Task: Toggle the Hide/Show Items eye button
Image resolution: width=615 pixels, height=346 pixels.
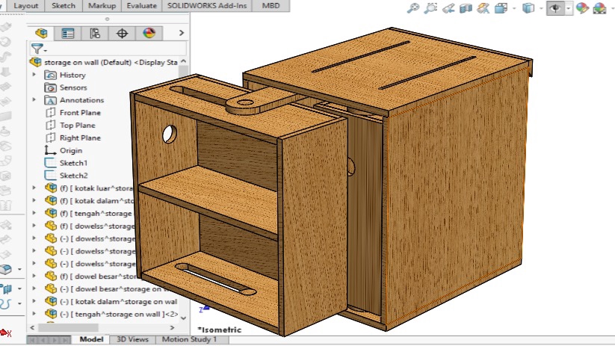Action: (555, 8)
